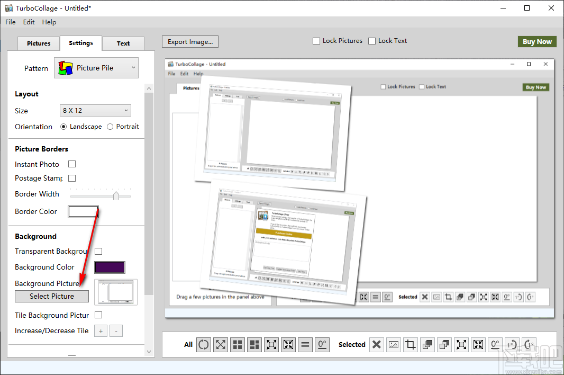Shrink the selected picture with the inward-arrows icon
Image resolution: width=564 pixels, height=375 pixels.
(478, 345)
